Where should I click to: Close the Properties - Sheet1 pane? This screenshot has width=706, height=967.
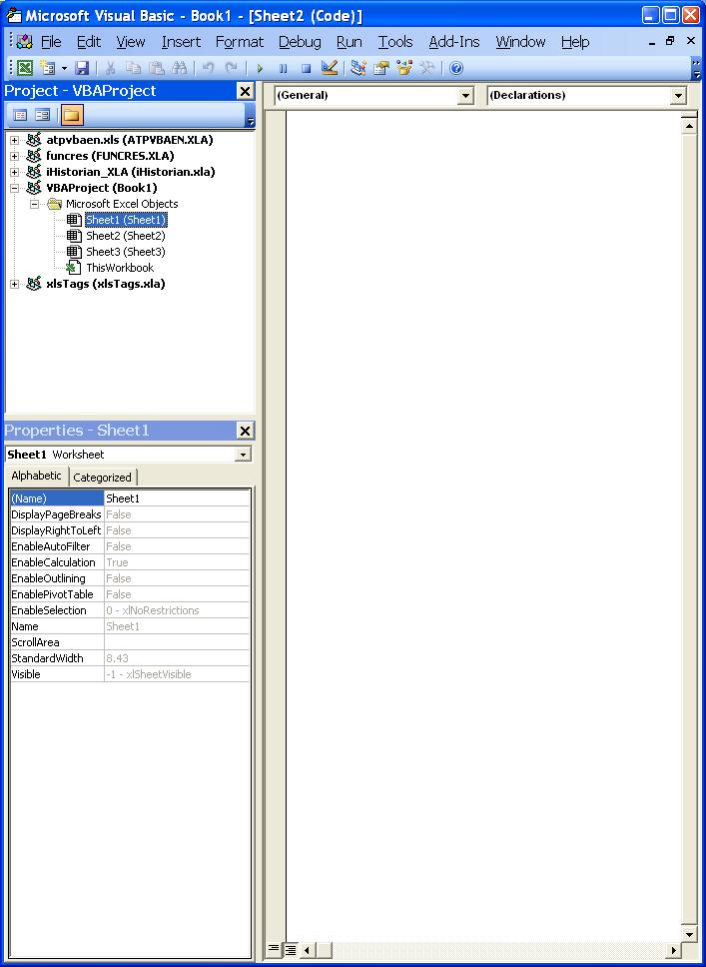point(246,432)
